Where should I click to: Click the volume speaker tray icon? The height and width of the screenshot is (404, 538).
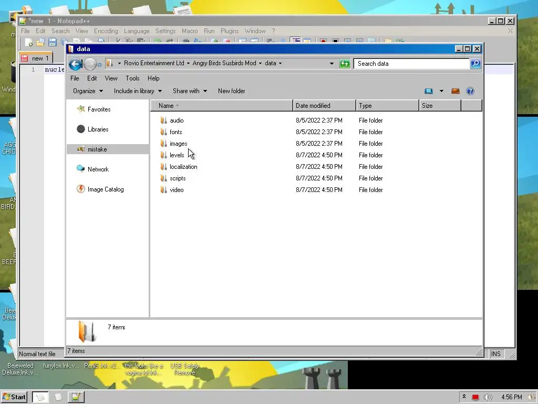pyautogui.click(x=488, y=397)
